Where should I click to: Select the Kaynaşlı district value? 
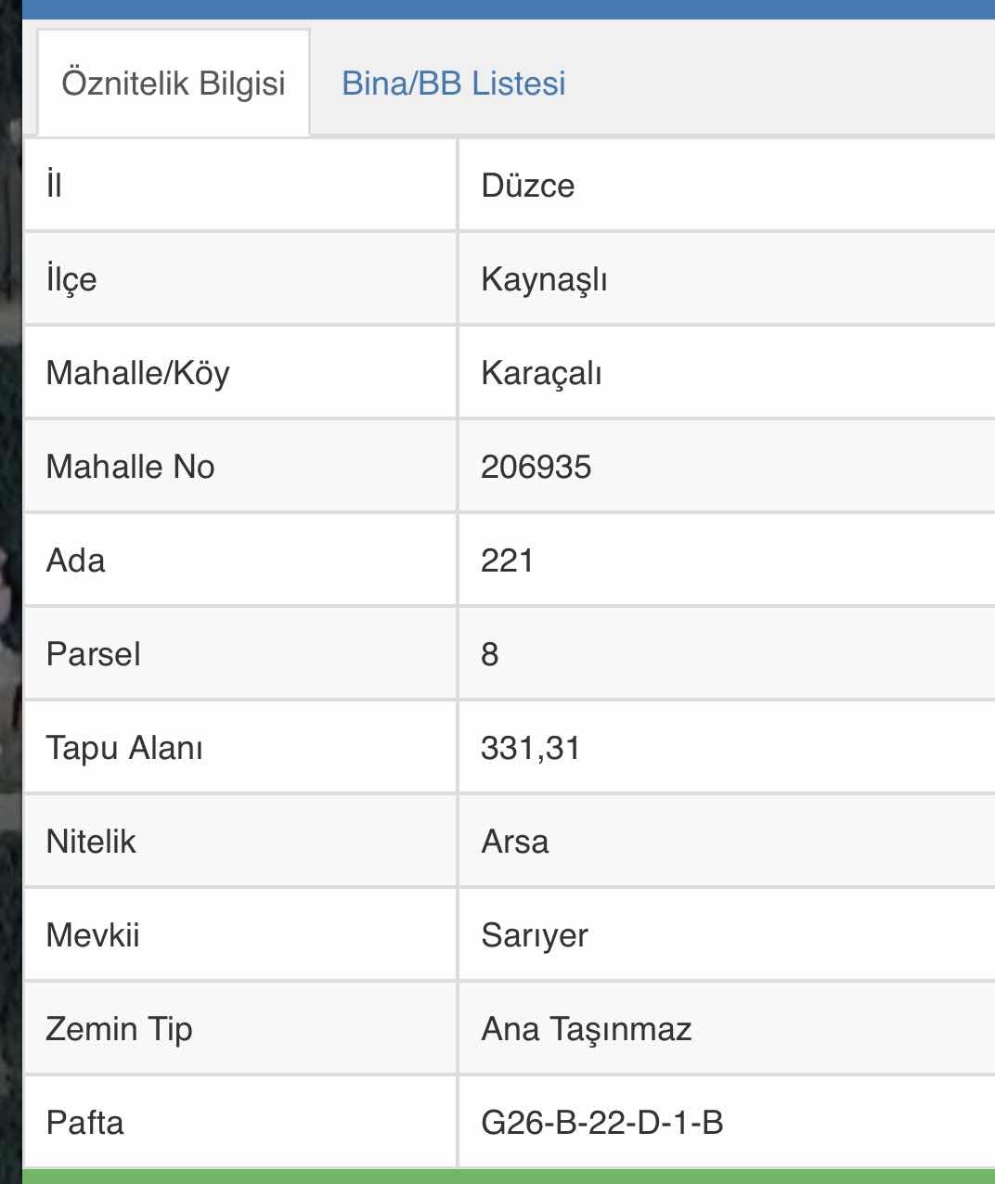pyautogui.click(x=544, y=279)
